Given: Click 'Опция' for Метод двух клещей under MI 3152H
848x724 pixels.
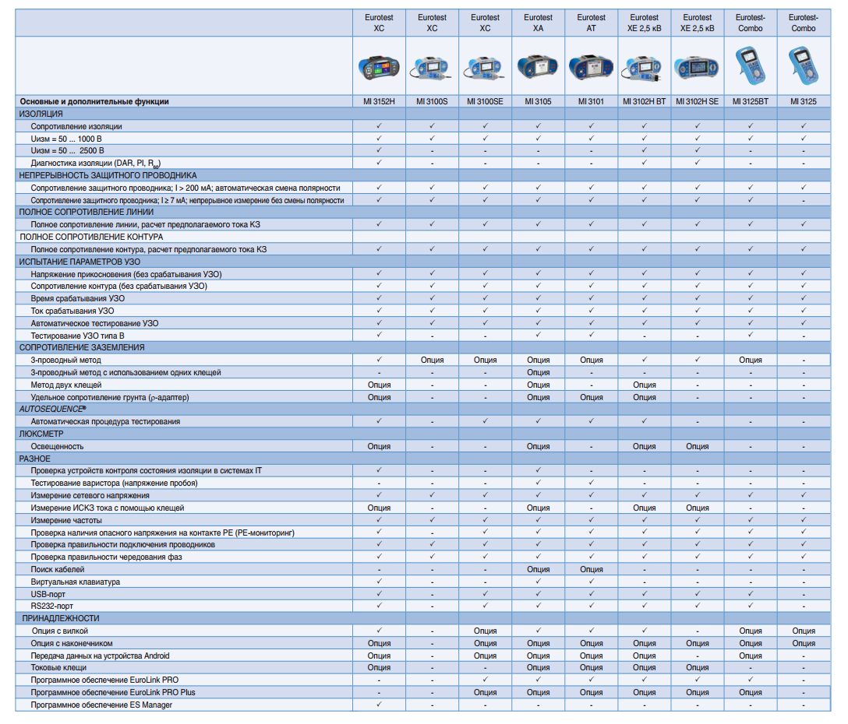Looking at the screenshot, I should 379,385.
